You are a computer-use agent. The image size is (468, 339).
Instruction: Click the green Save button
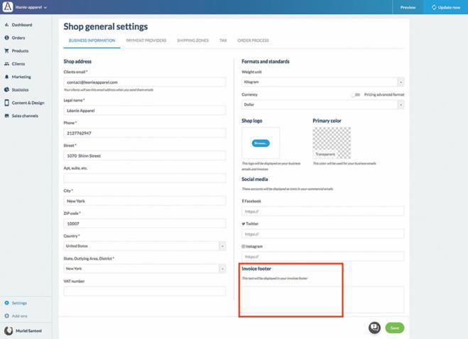[393, 328]
